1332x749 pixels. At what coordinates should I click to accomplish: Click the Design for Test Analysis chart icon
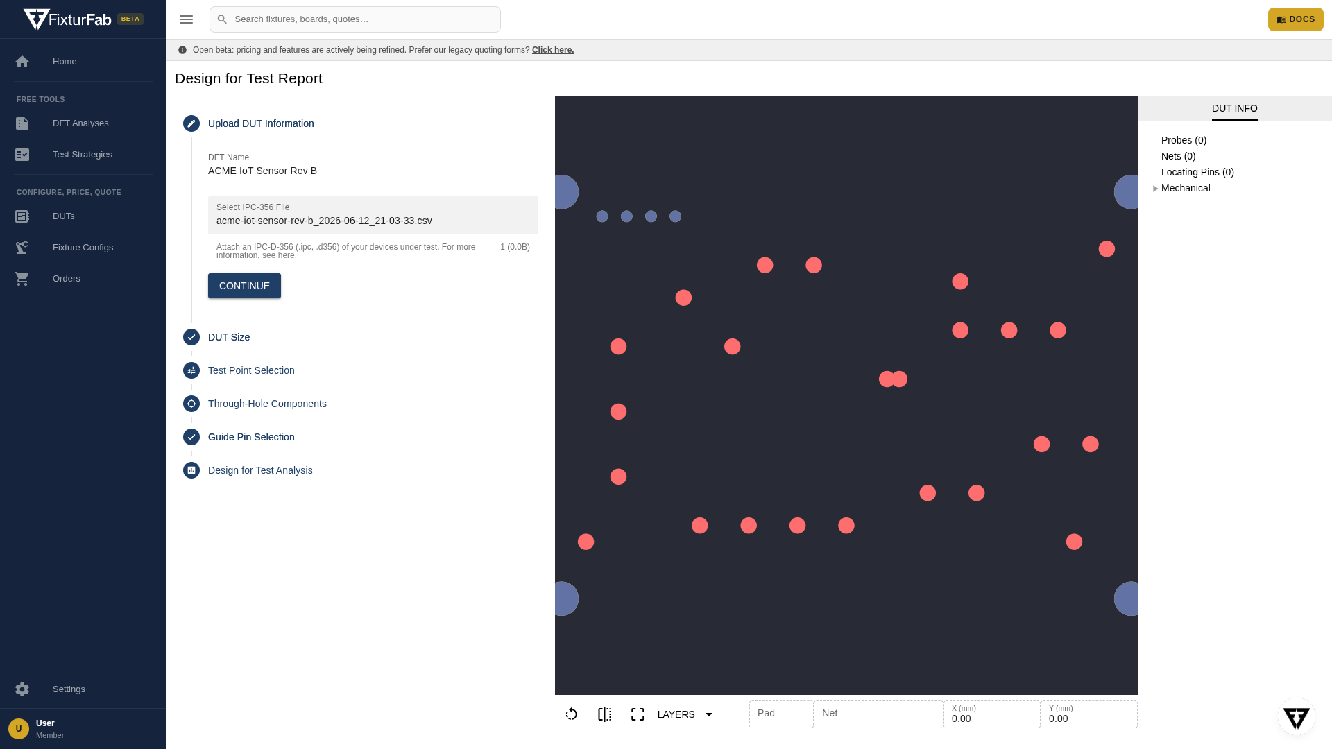coord(191,470)
